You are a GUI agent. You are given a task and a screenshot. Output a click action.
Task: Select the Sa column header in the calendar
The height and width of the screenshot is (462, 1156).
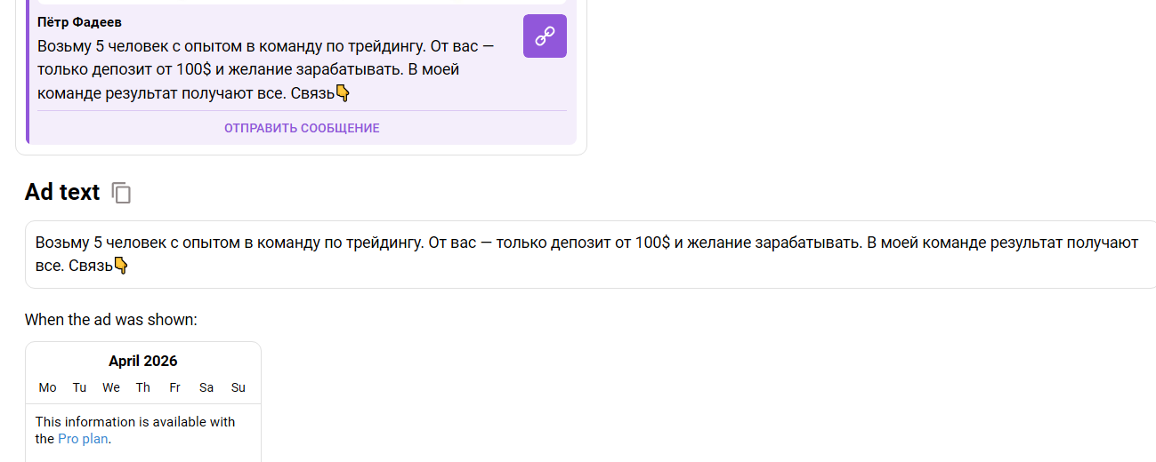pyautogui.click(x=206, y=387)
